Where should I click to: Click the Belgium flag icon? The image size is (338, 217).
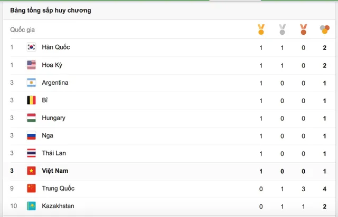pyautogui.click(x=31, y=100)
